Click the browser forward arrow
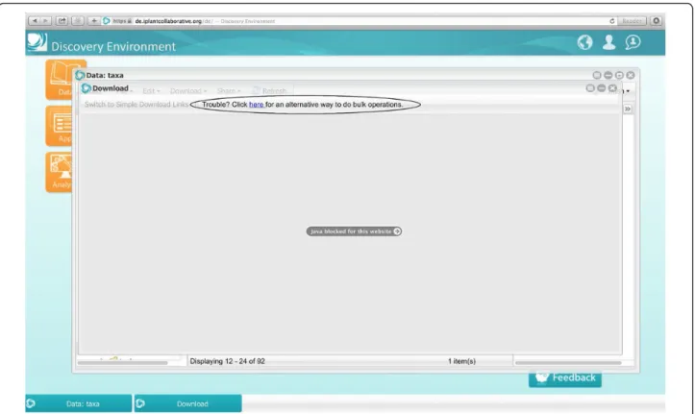Screen dimensions: 695x414 click(45, 21)
